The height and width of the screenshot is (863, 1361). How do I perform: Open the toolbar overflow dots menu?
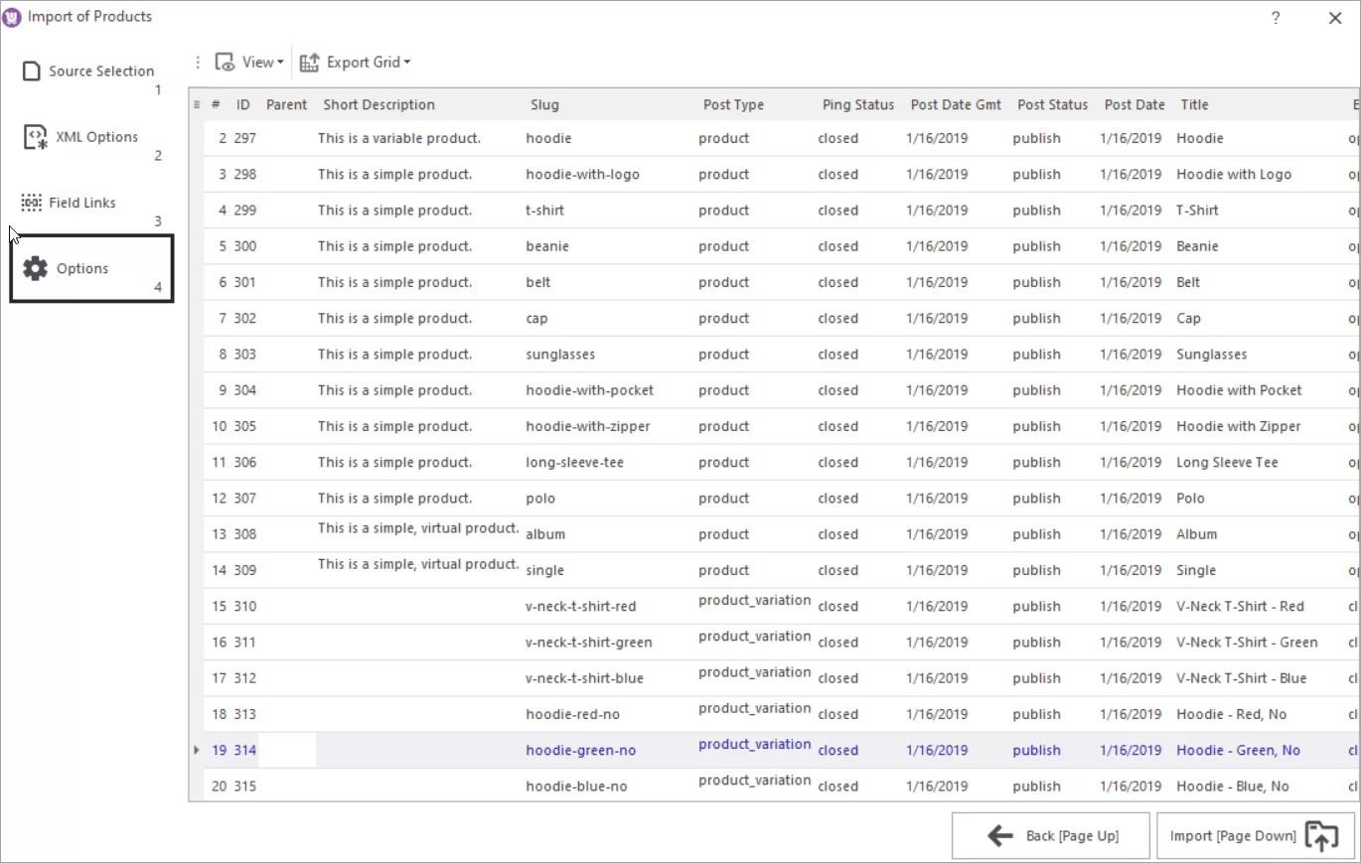[x=197, y=62]
